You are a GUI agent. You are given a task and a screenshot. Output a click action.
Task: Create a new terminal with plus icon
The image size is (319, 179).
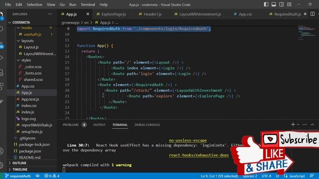pyautogui.click(x=293, y=124)
